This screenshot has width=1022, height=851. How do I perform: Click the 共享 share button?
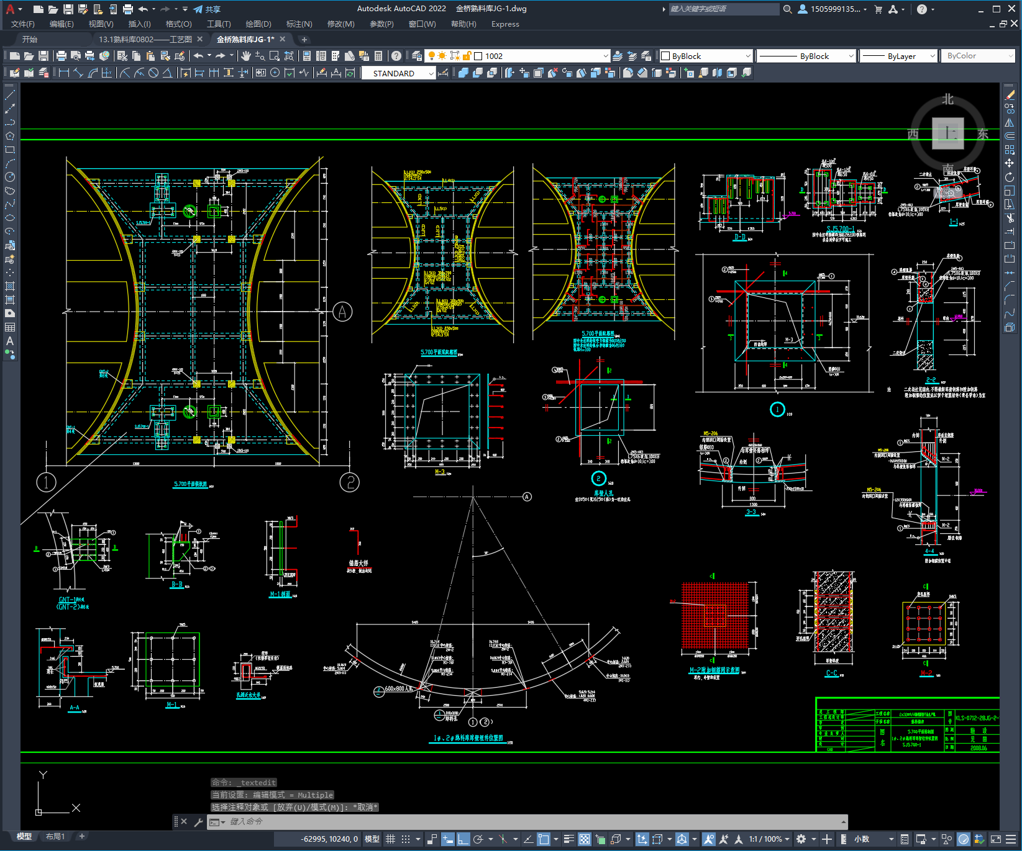point(208,9)
